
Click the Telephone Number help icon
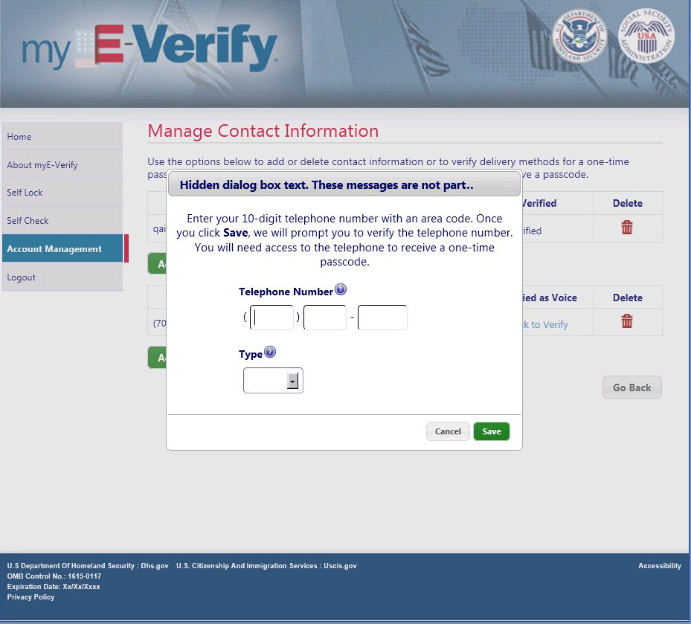click(340, 289)
